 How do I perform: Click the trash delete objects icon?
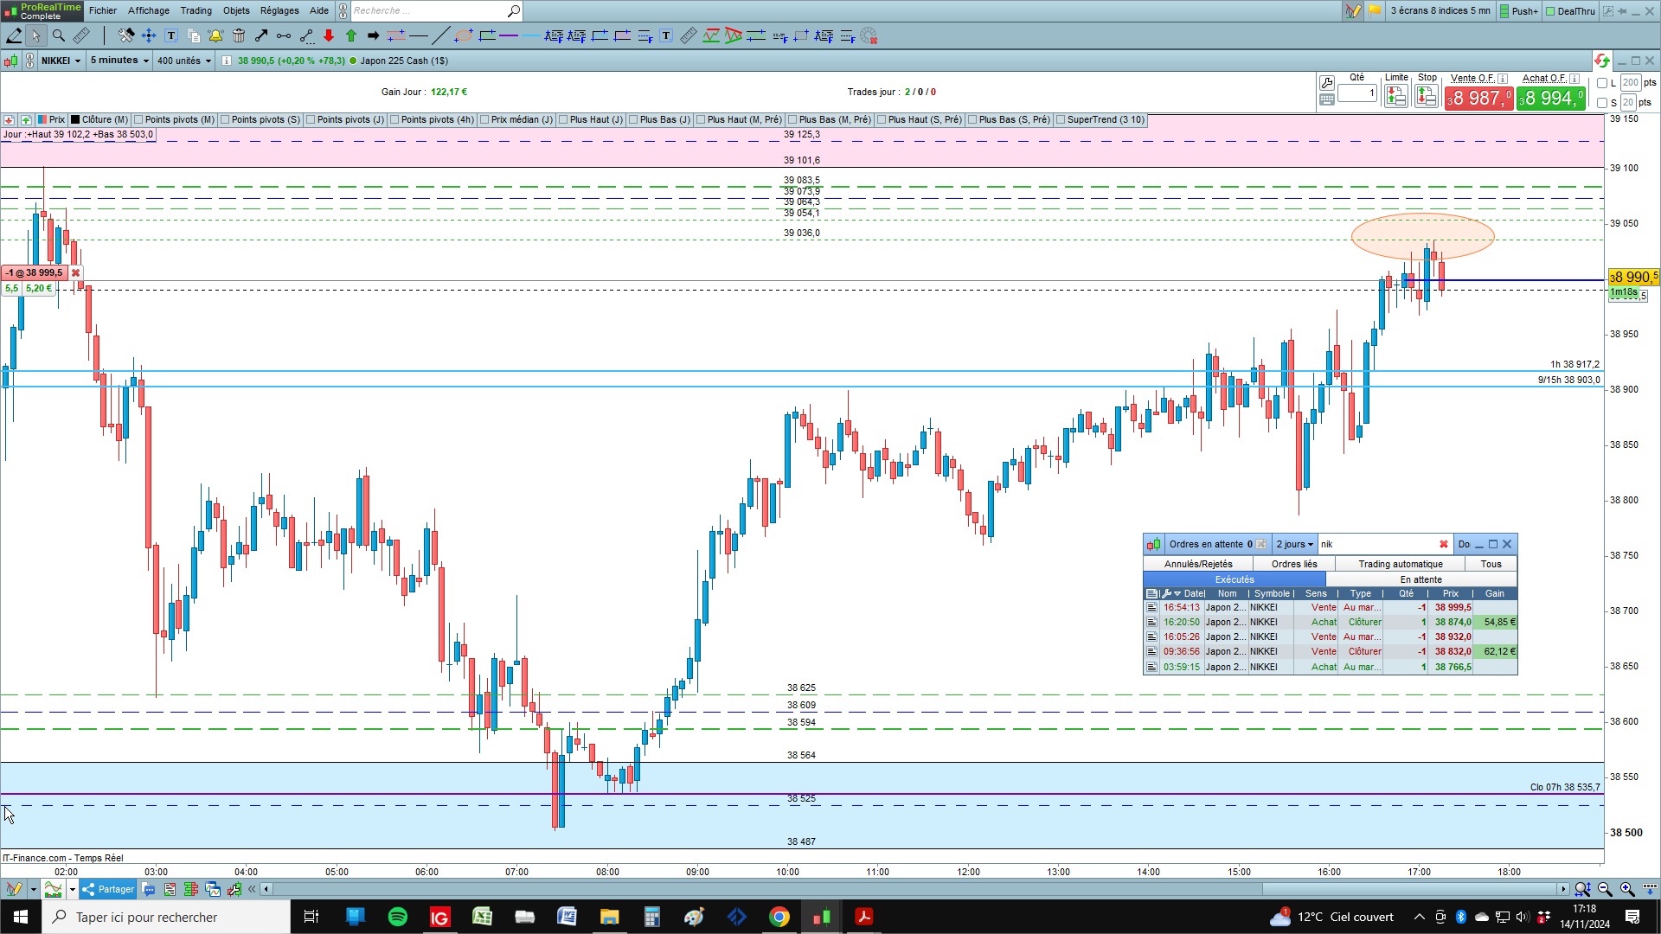pos(239,35)
